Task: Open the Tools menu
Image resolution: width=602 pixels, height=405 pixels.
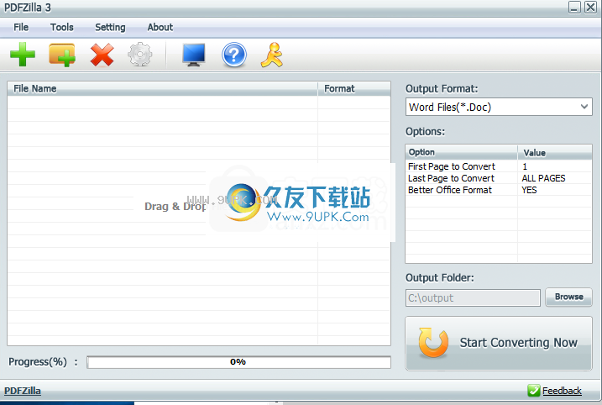Action: tap(62, 27)
